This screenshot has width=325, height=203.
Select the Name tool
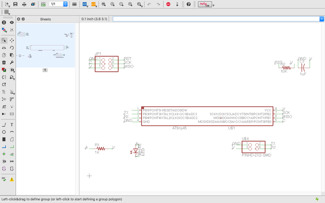(4, 92)
